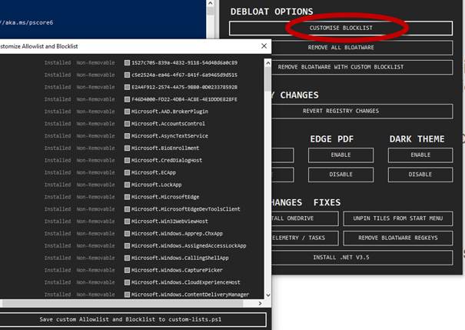This screenshot has width=465, height=330.
Task: Enable the Microsoft.AAD.BrokerPlugin checkbox
Action: [128, 112]
